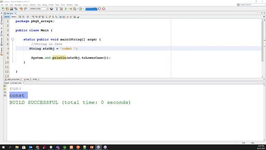Click the New File toolbar icon
The height and width of the screenshot is (150, 266).
[3, 9]
